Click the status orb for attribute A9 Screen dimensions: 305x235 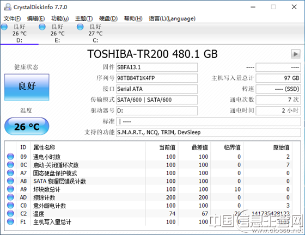tap(10, 189)
